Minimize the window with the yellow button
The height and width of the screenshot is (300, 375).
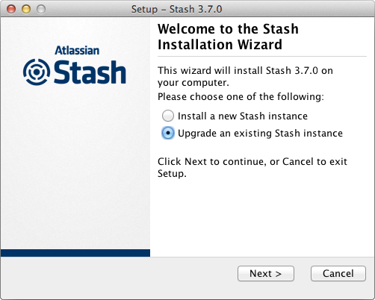[x=26, y=9]
